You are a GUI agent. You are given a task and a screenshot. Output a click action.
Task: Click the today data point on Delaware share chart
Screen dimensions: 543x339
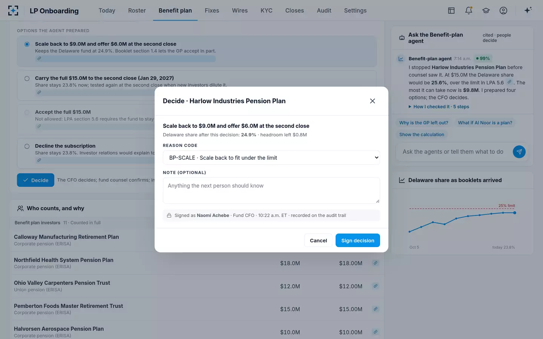point(515,213)
